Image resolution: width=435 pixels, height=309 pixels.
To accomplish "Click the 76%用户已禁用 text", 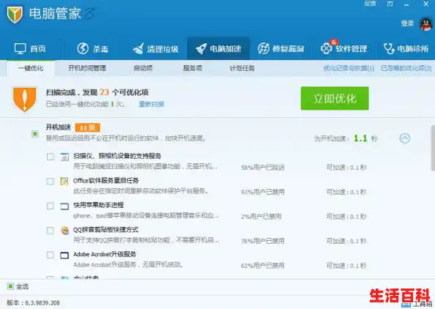I will coord(263,241).
